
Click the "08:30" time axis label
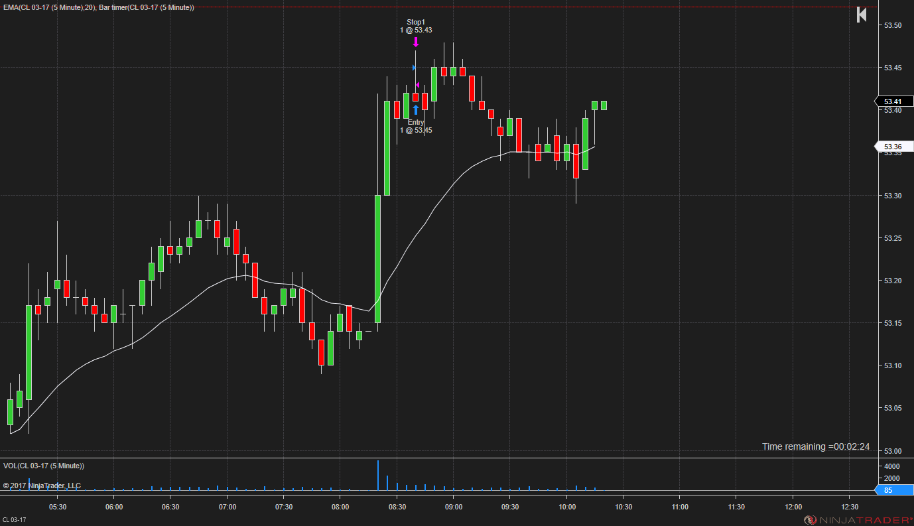pyautogui.click(x=397, y=507)
